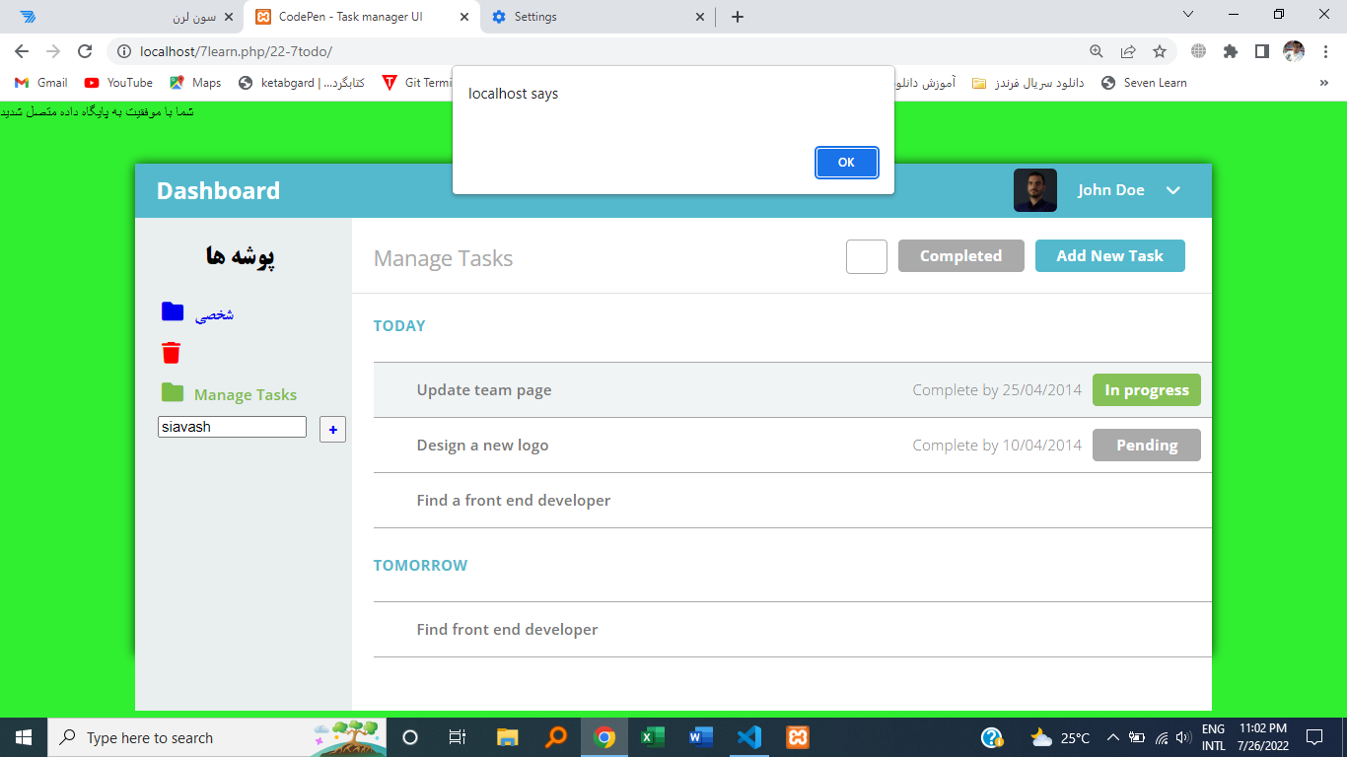Reload the current page

85,51
